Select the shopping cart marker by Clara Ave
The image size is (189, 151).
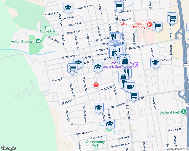[119, 6]
